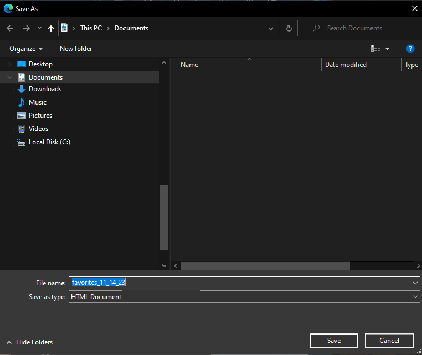
Task: Select Desktop in the navigation tree
Action: [x=40, y=64]
